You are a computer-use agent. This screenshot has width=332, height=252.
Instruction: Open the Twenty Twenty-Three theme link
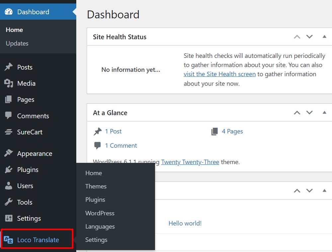point(190,162)
